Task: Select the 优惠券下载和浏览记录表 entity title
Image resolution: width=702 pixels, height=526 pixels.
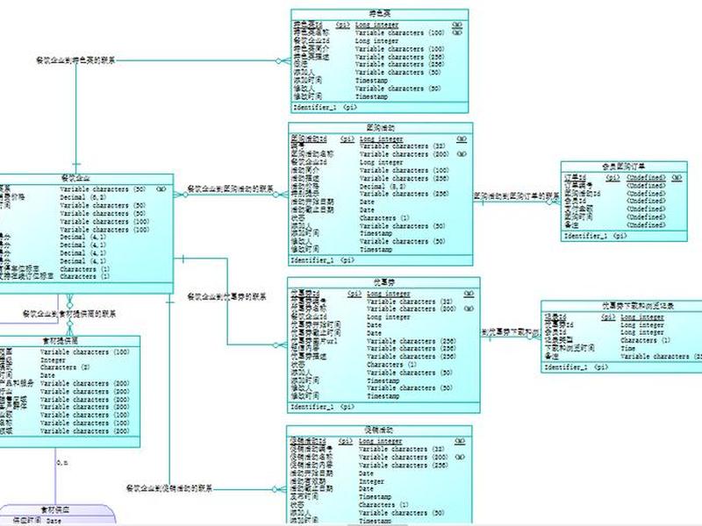Action: click(638, 306)
